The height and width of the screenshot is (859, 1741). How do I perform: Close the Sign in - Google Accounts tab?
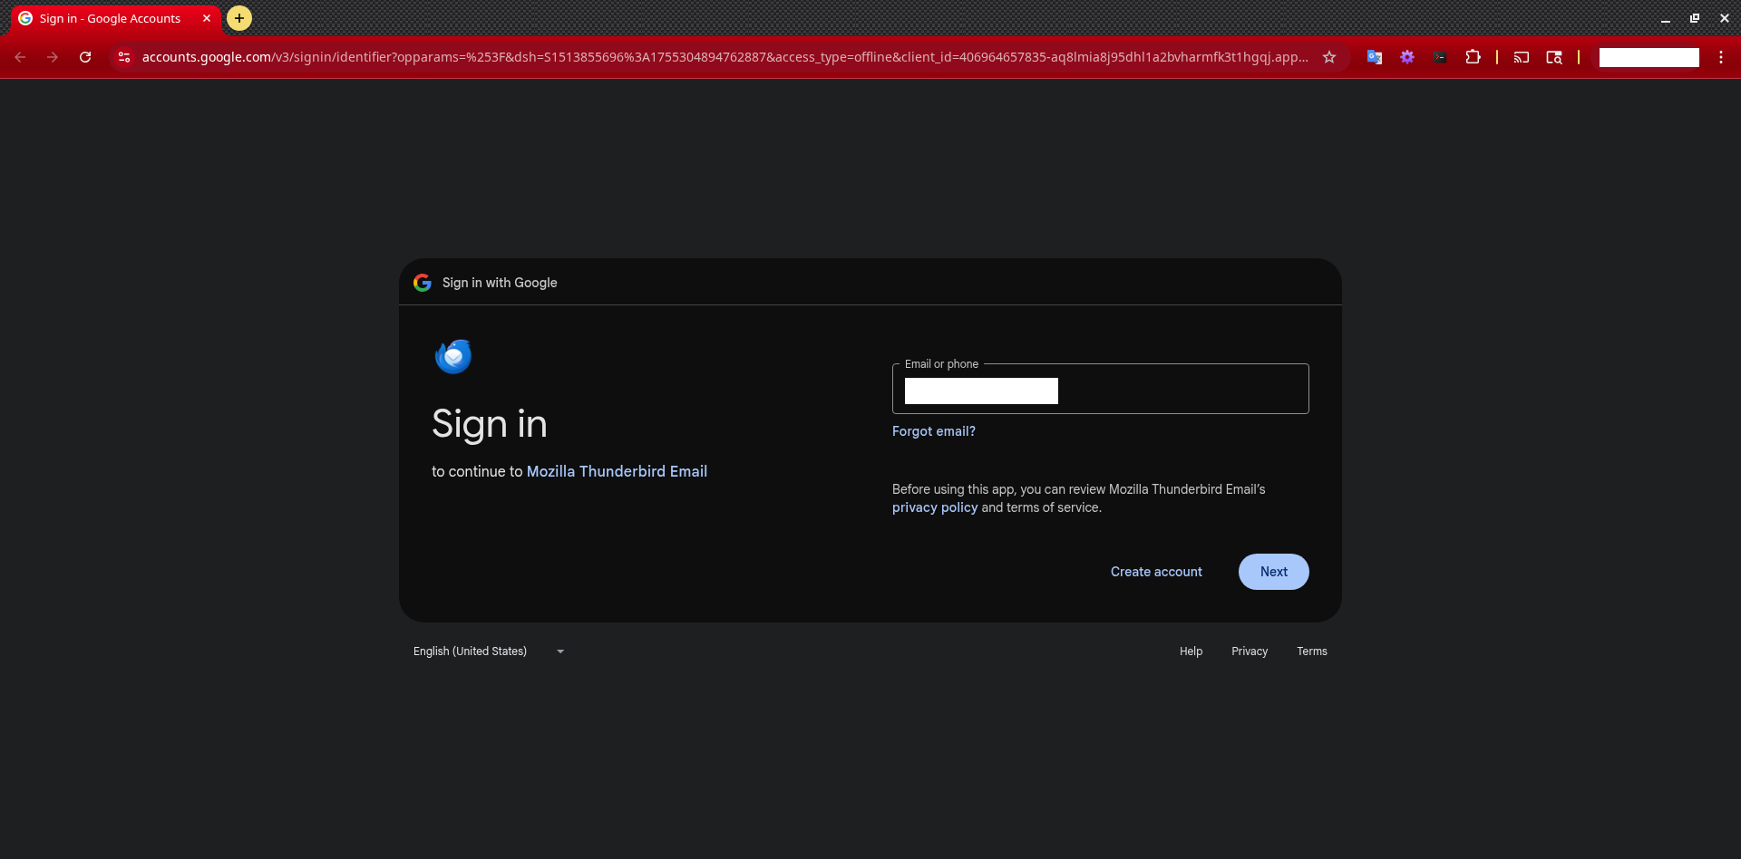coord(207,18)
